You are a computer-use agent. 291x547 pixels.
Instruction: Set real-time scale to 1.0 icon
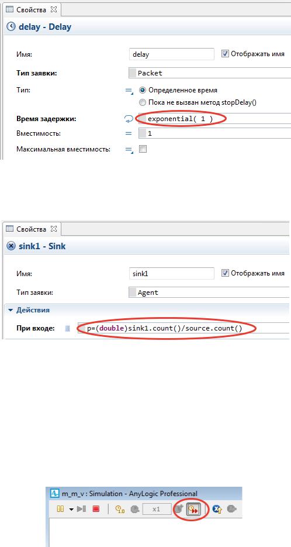pos(120,510)
